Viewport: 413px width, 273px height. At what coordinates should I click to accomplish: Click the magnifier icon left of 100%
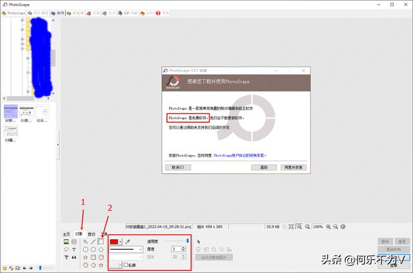coord(307,227)
